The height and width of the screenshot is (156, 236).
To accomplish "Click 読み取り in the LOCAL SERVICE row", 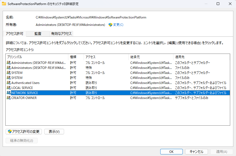I will tap(91, 88).
